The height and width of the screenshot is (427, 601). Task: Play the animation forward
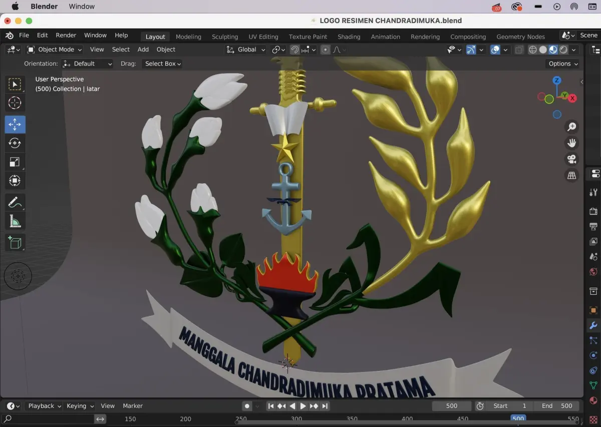click(303, 406)
